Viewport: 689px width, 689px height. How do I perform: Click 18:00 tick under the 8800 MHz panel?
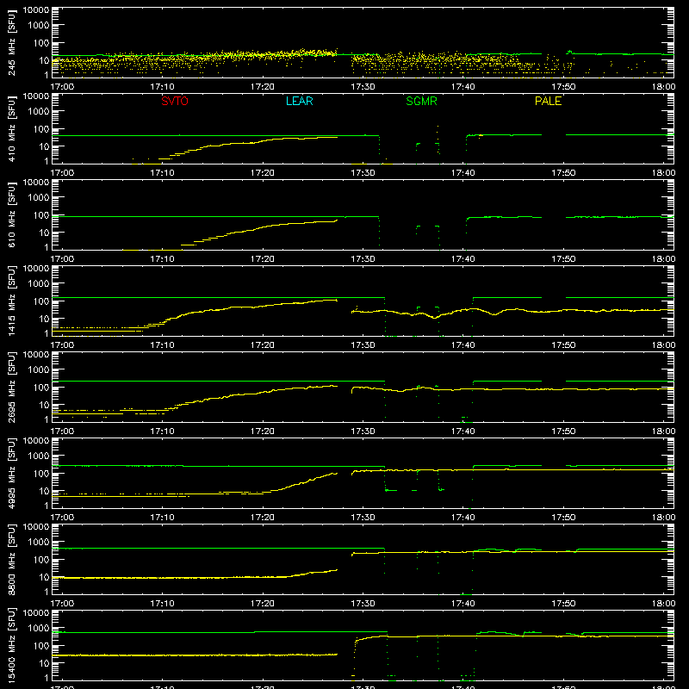[663, 604]
